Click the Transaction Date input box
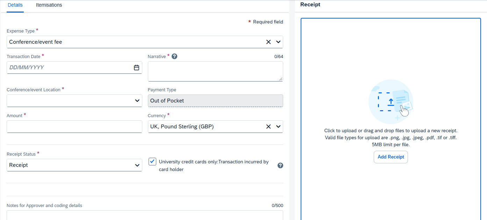Screen dimensions: 487x220 [70, 68]
